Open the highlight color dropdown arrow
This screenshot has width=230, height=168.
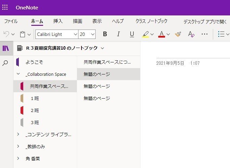[152, 34]
